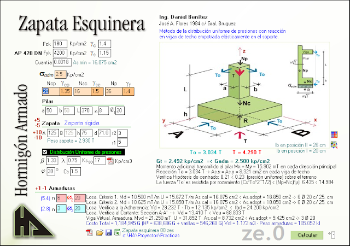This screenshot has height=246, width=350.
Task: Click the colored grid table icon
Action: pyautogui.click(x=334, y=134)
